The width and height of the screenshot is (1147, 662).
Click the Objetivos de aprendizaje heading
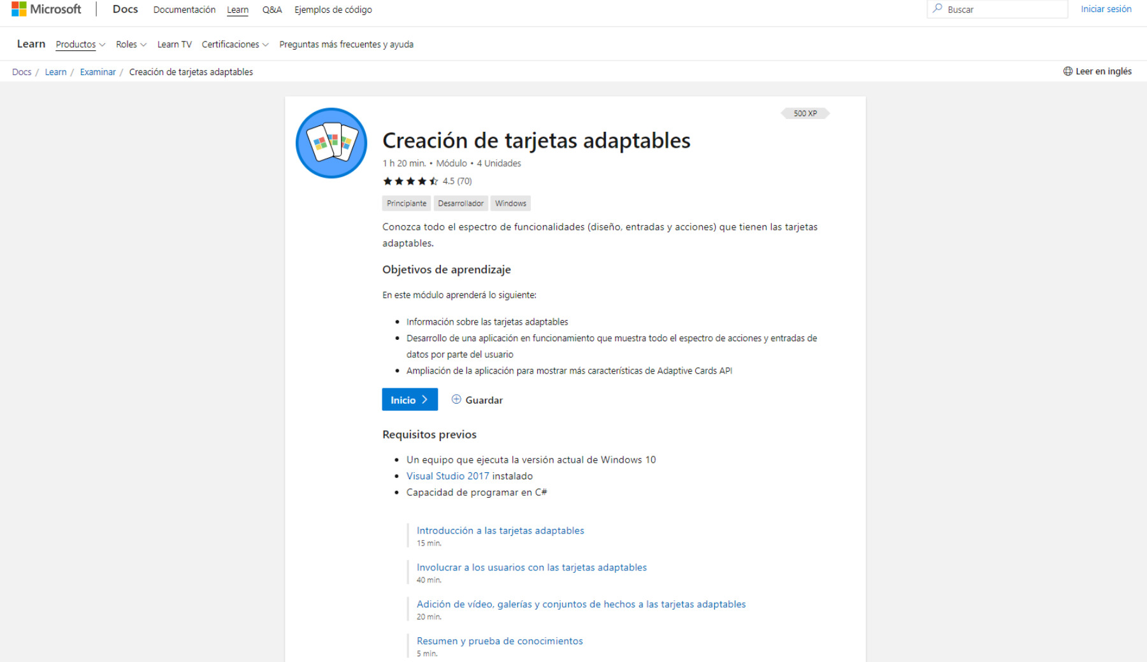(x=447, y=269)
